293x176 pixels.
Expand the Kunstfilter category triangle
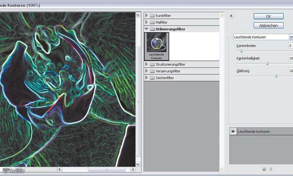(146, 15)
